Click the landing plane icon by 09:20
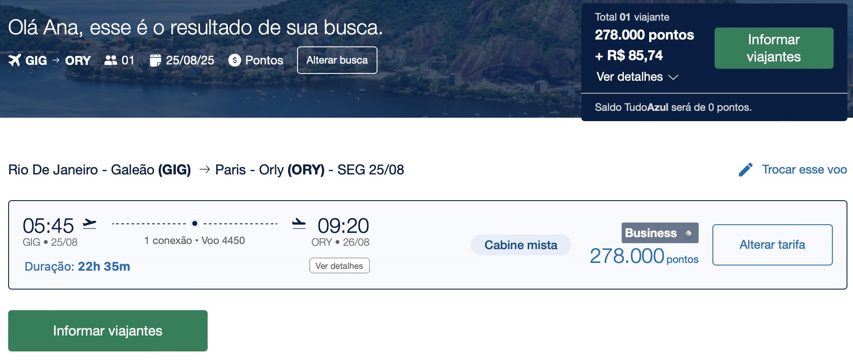 299,223
